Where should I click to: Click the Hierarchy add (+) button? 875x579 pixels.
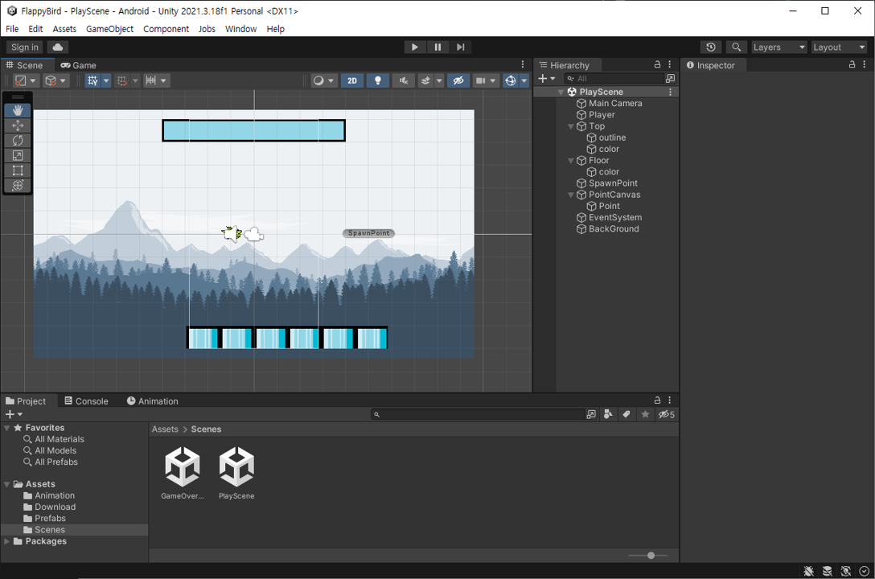coord(546,79)
